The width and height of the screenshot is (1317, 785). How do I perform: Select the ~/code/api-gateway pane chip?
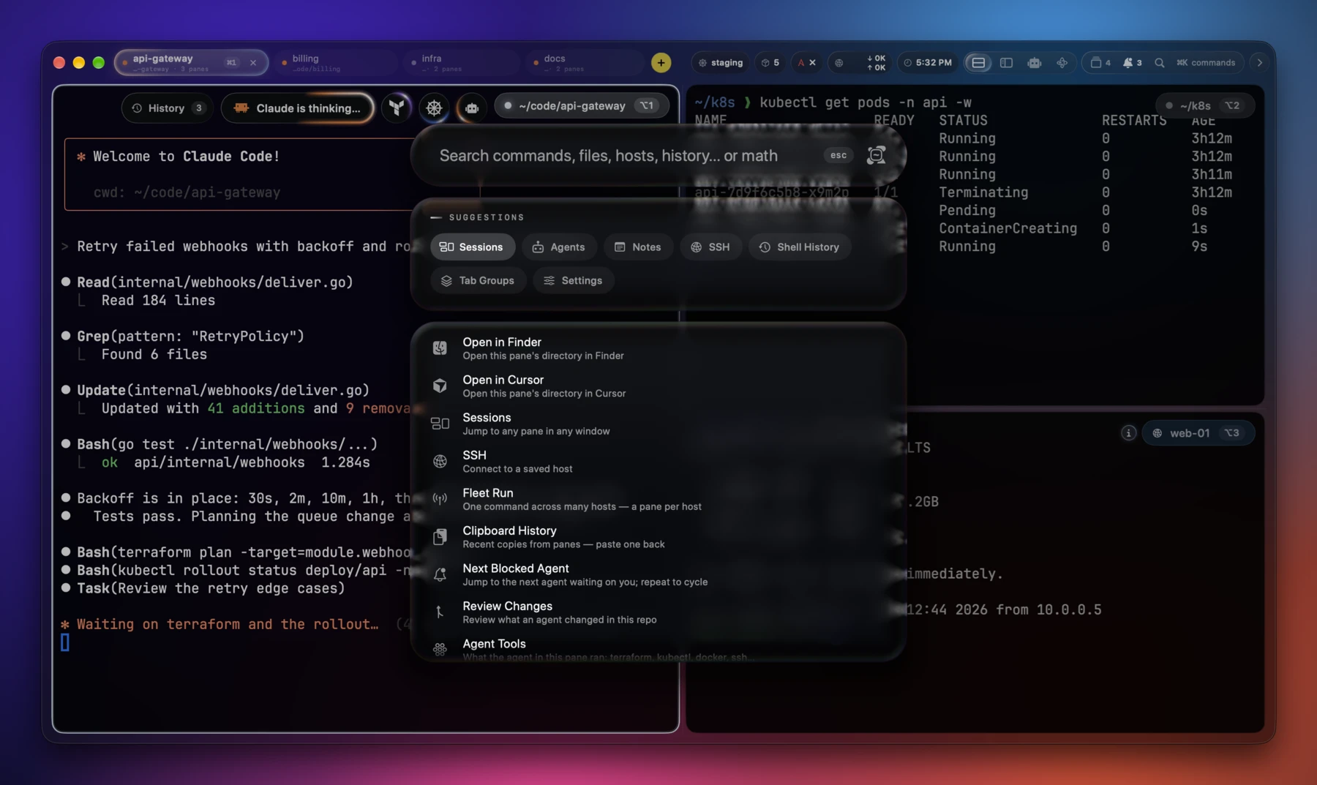coord(582,106)
